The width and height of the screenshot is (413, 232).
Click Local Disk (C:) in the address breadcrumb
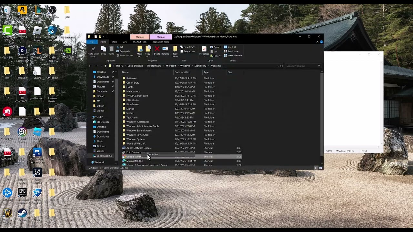135,66
